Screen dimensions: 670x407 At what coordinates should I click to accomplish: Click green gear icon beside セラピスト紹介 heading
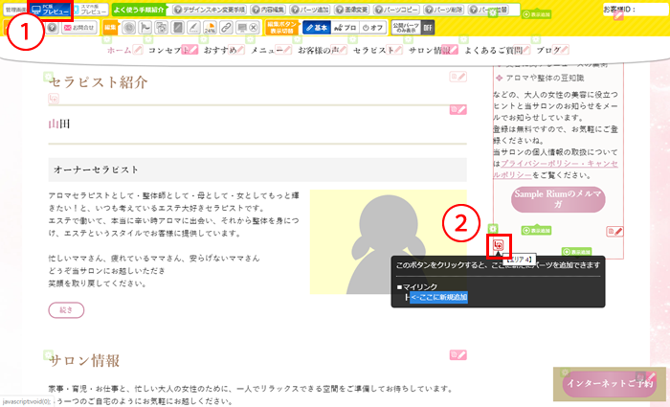click(x=48, y=77)
